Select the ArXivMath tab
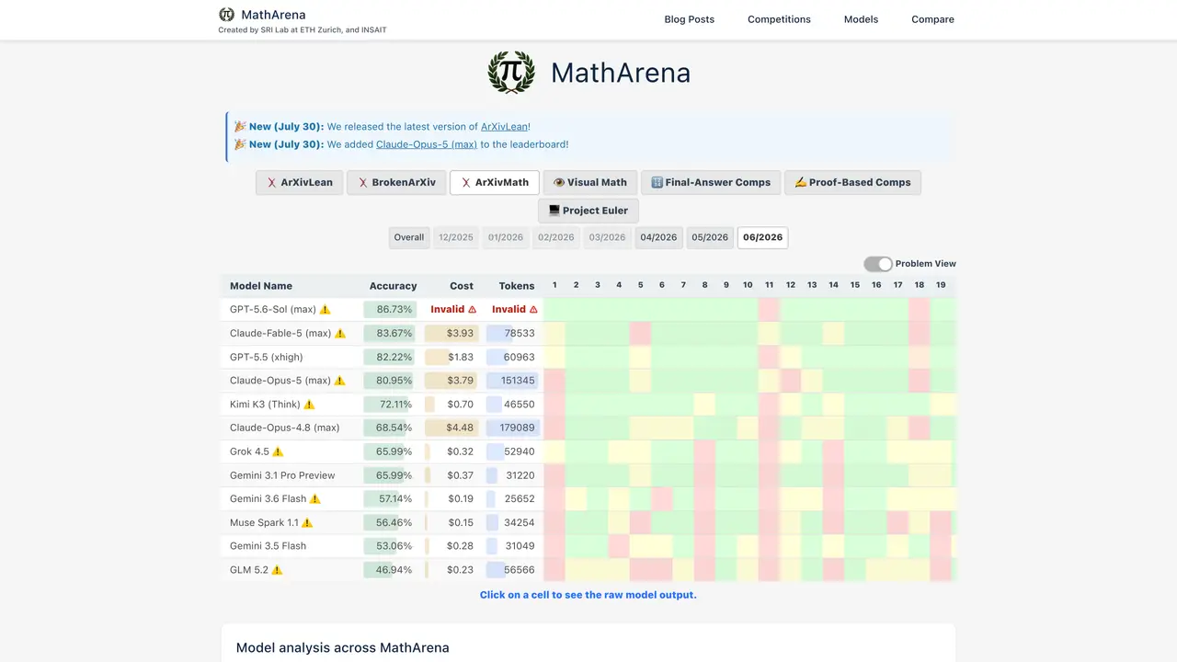Image resolution: width=1177 pixels, height=662 pixels. 495,182
